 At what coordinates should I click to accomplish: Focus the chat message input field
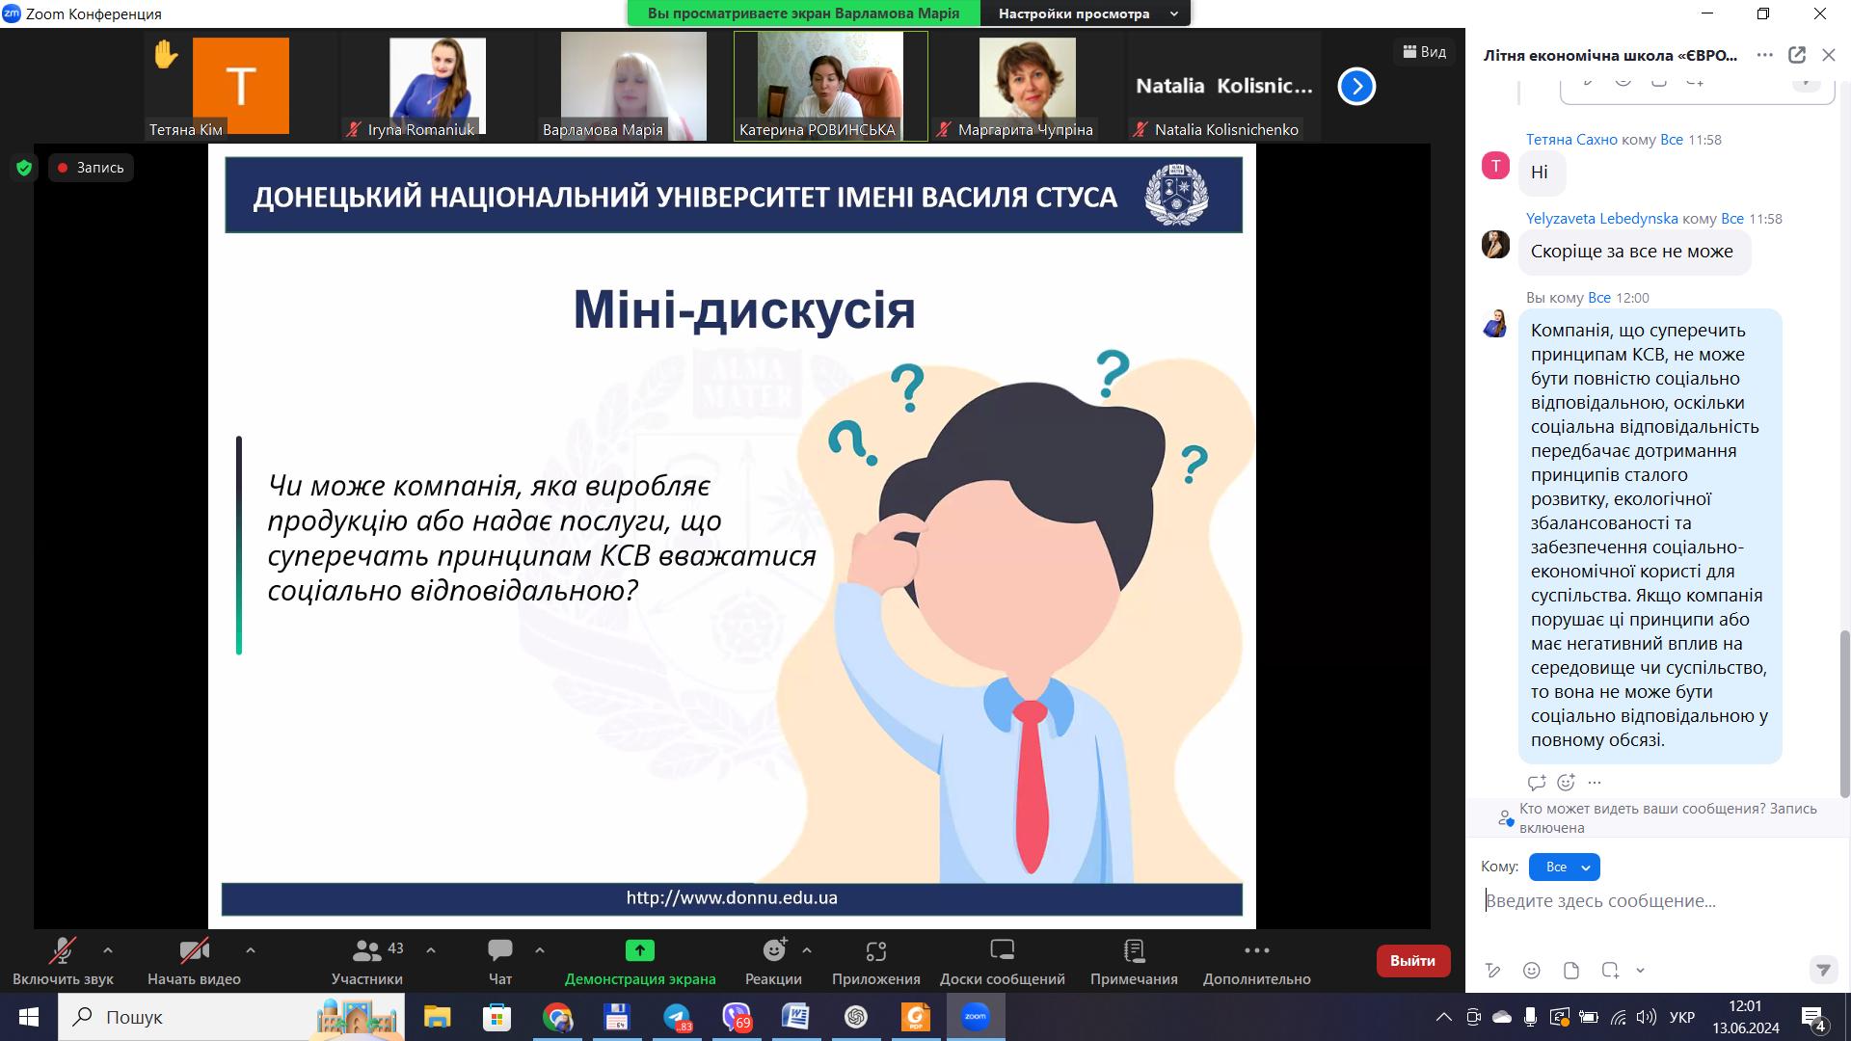pos(1658,901)
